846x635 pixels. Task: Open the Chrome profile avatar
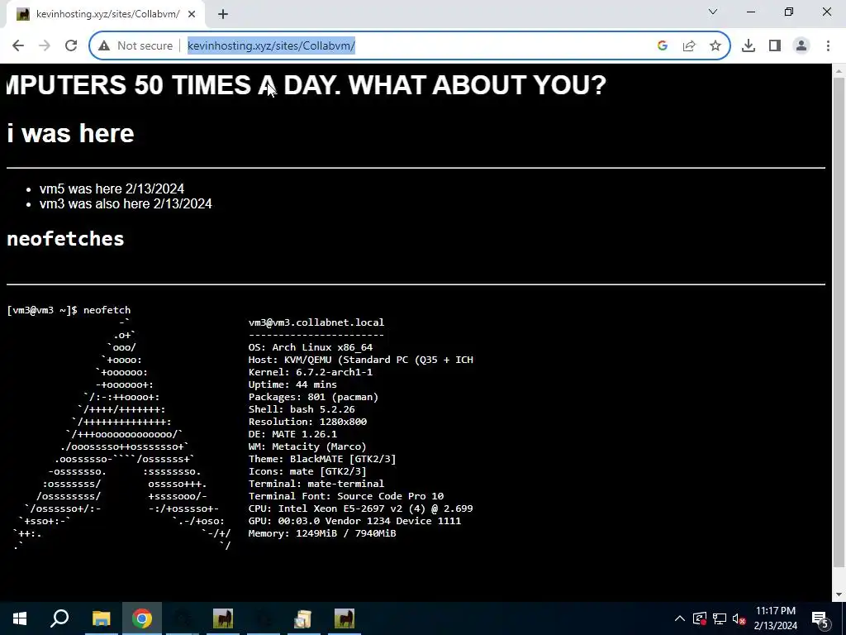[x=801, y=46]
